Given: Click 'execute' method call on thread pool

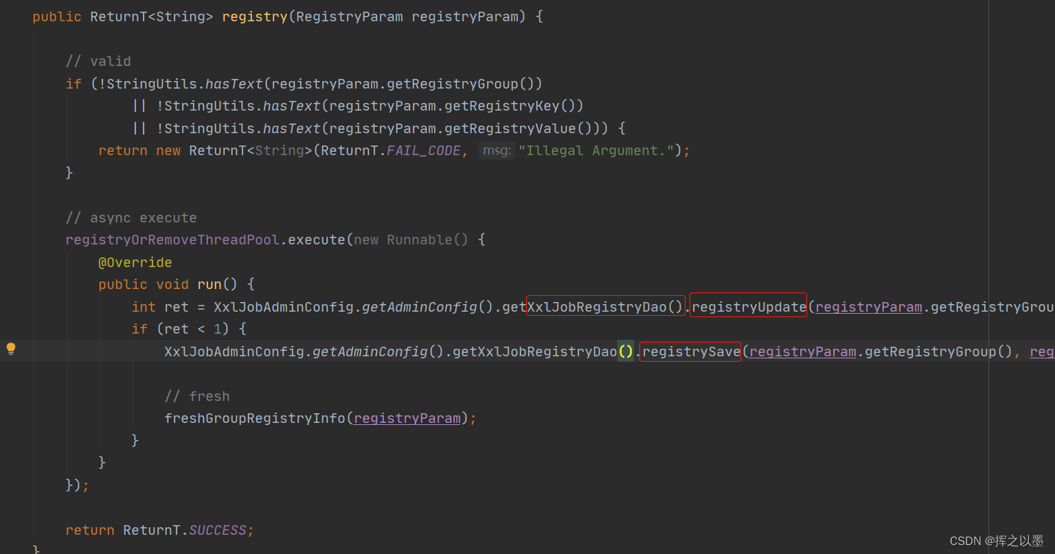Looking at the screenshot, I should click(x=317, y=240).
